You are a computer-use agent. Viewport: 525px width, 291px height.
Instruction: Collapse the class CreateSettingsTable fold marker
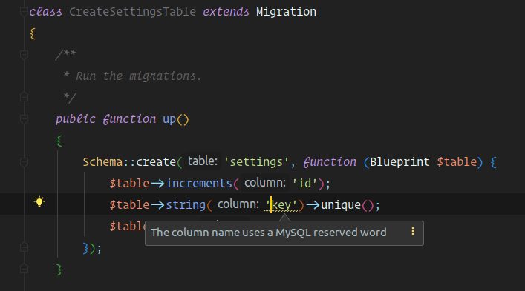pyautogui.click(x=24, y=12)
